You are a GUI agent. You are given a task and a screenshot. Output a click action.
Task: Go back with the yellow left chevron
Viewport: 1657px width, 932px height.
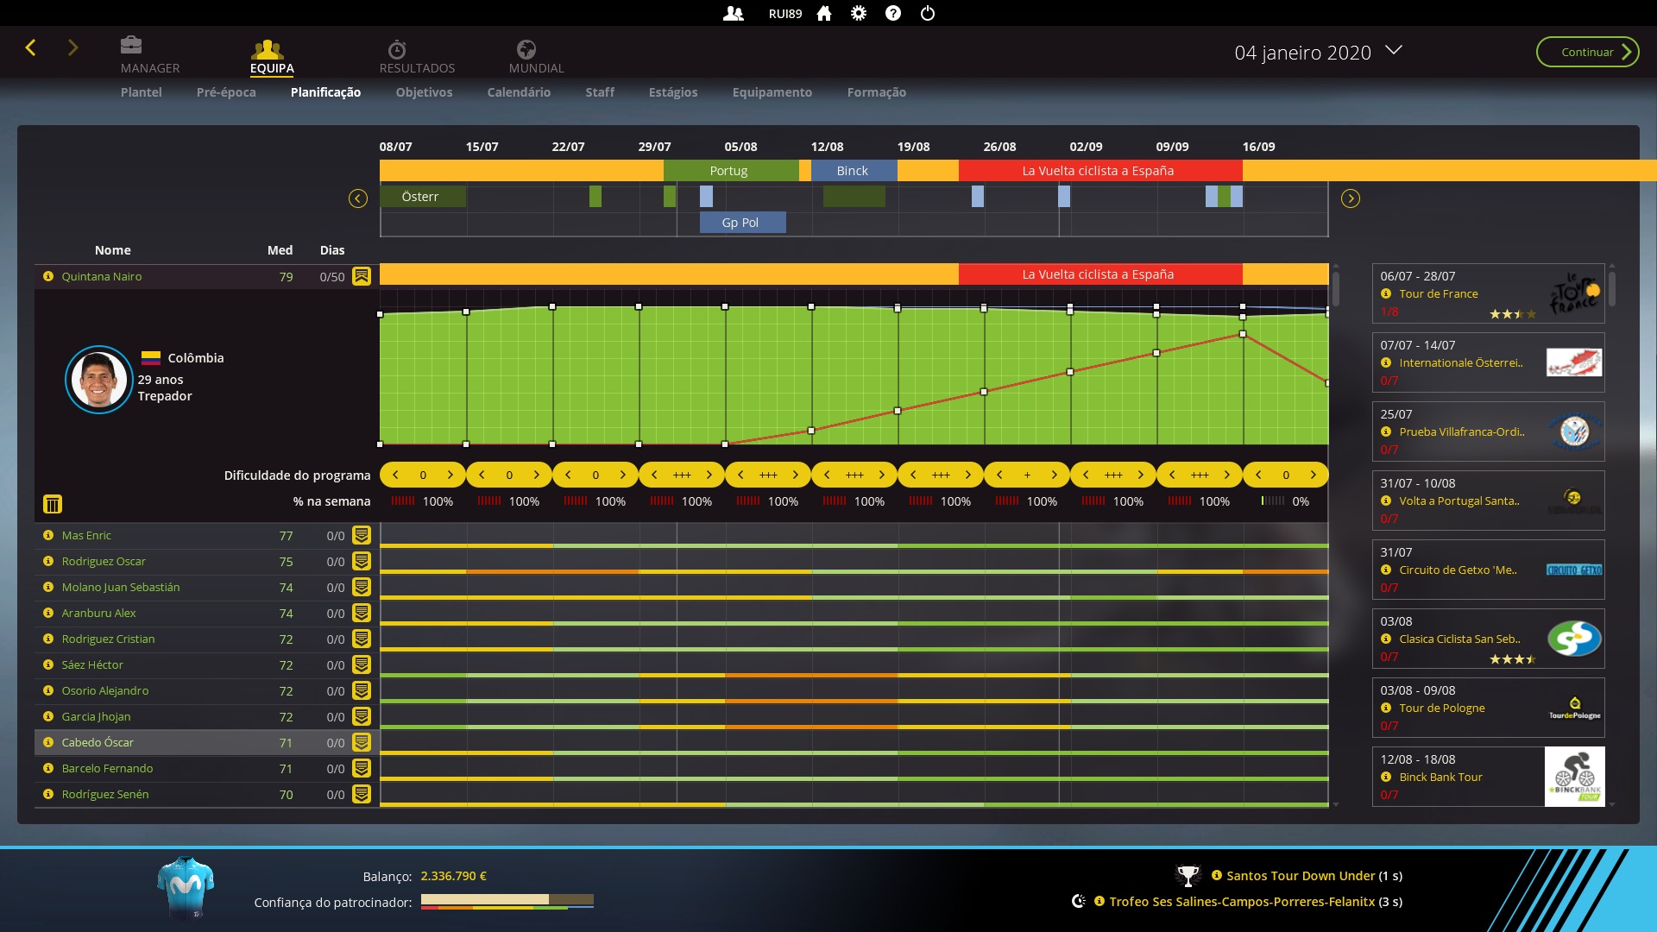[x=31, y=48]
